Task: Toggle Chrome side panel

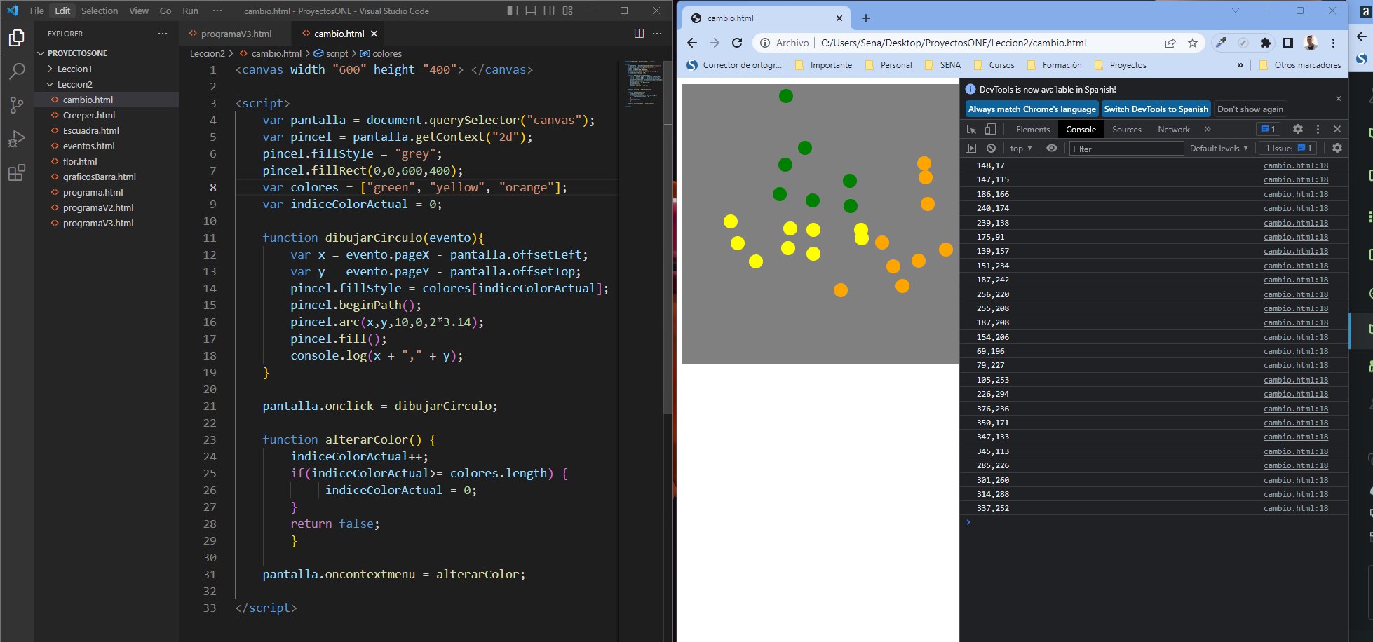Action: pyautogui.click(x=1288, y=43)
